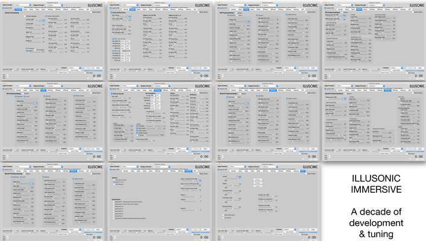Screen dimensions: 426x241
Task: Click ILLUSONIC logo in Center Processing window
Action: tap(95, 5)
